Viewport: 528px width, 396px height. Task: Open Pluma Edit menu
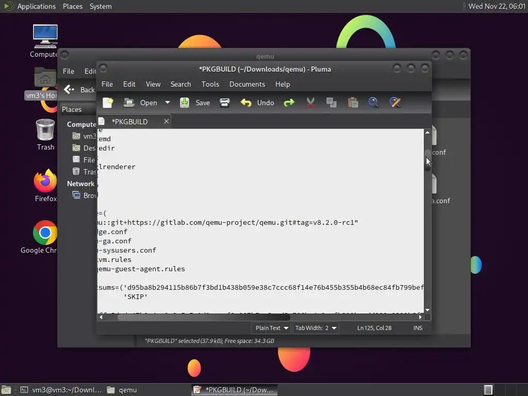pyautogui.click(x=129, y=84)
